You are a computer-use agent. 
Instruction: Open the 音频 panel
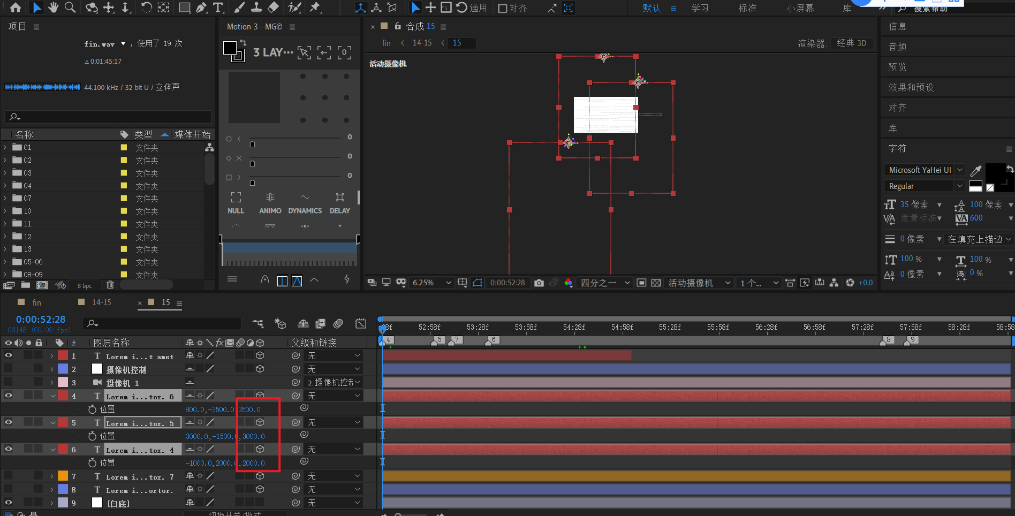[x=898, y=47]
